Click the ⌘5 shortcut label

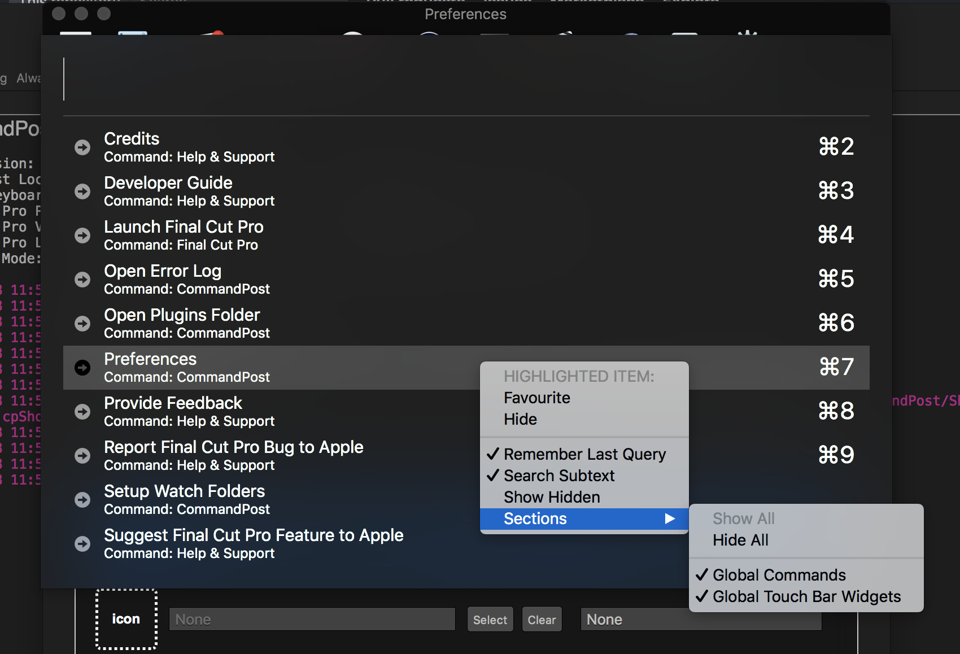tap(836, 279)
